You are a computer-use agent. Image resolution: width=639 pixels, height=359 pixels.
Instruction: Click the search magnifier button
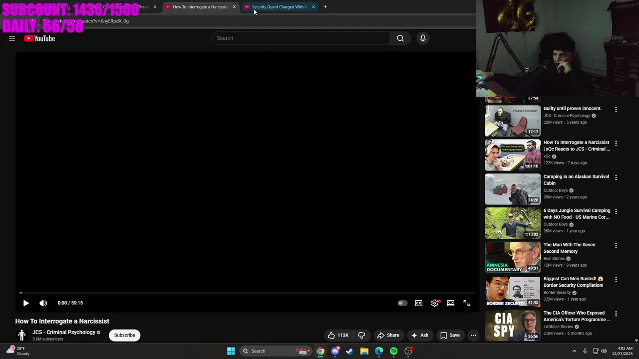[x=400, y=38]
